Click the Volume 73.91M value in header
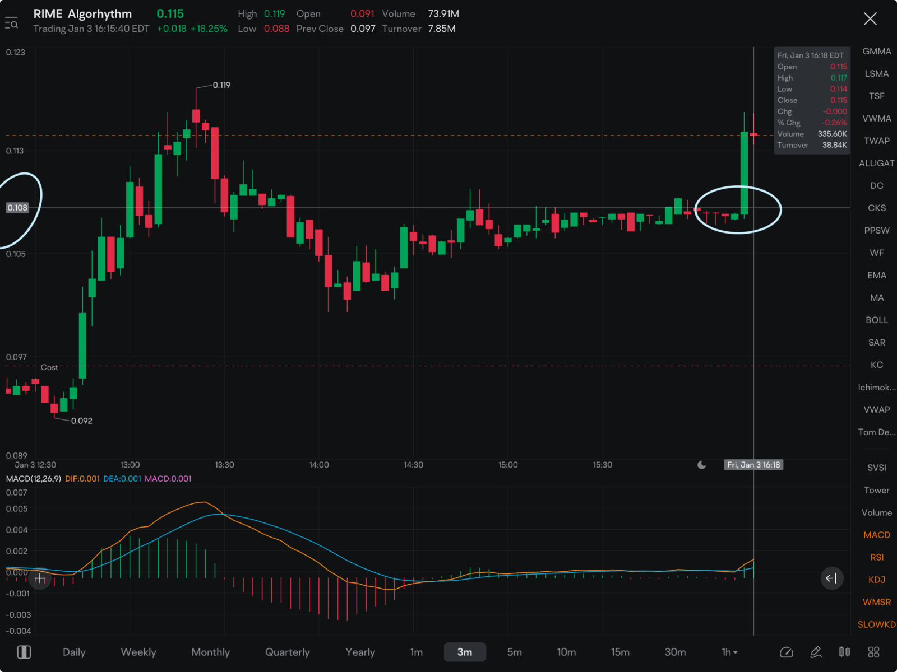The image size is (897, 672). (x=443, y=13)
